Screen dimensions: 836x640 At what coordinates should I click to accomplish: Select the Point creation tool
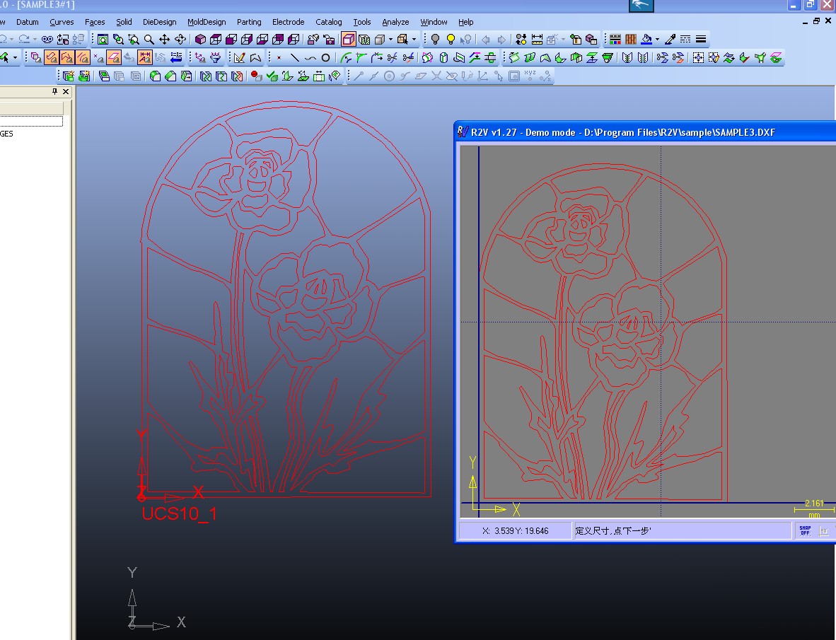[x=279, y=57]
